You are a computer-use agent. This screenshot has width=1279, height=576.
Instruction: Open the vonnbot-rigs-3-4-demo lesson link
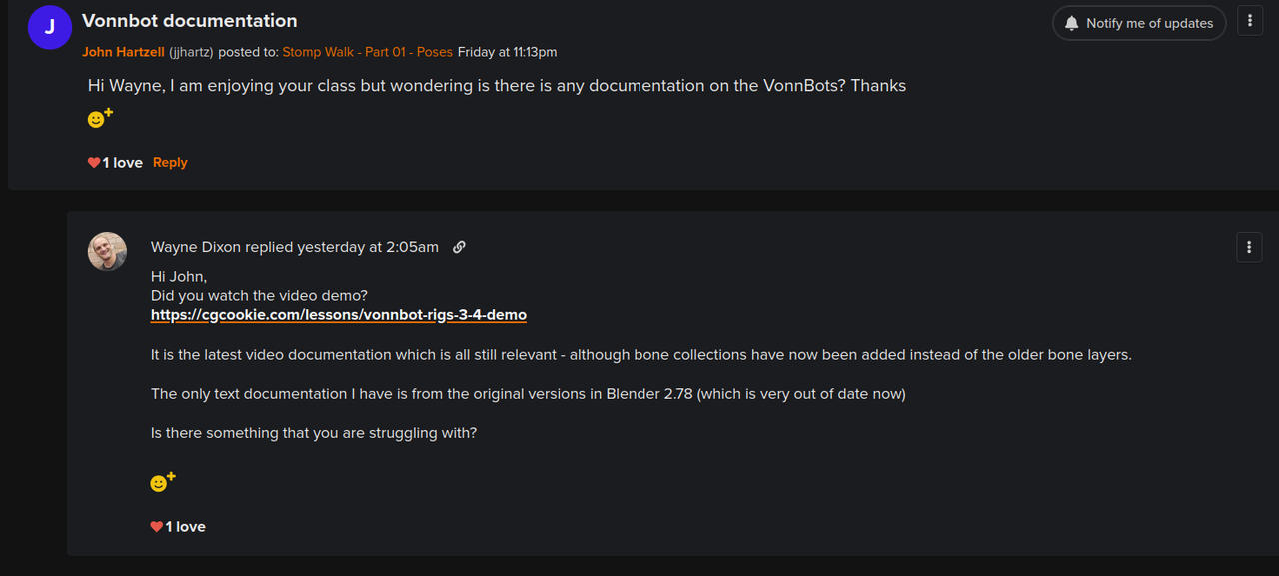[339, 315]
